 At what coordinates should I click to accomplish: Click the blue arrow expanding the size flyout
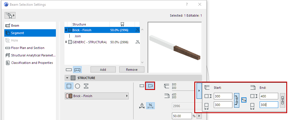click(x=199, y=91)
